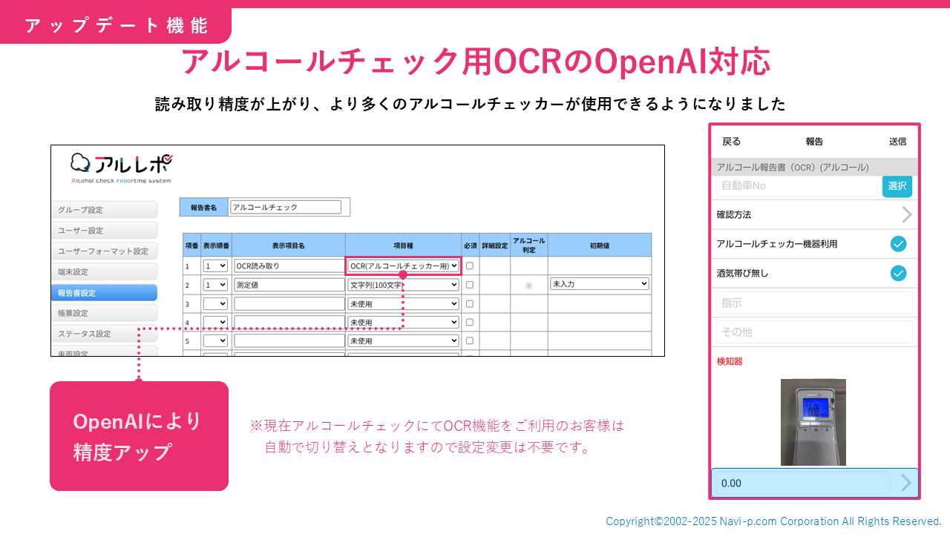Open 表示順番 dropdown in row 5
Viewport: 950px width, 534px height.
pyautogui.click(x=215, y=341)
